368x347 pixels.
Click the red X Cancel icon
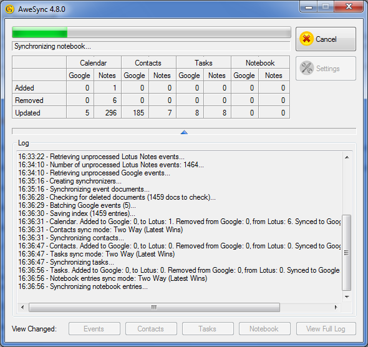[306, 39]
